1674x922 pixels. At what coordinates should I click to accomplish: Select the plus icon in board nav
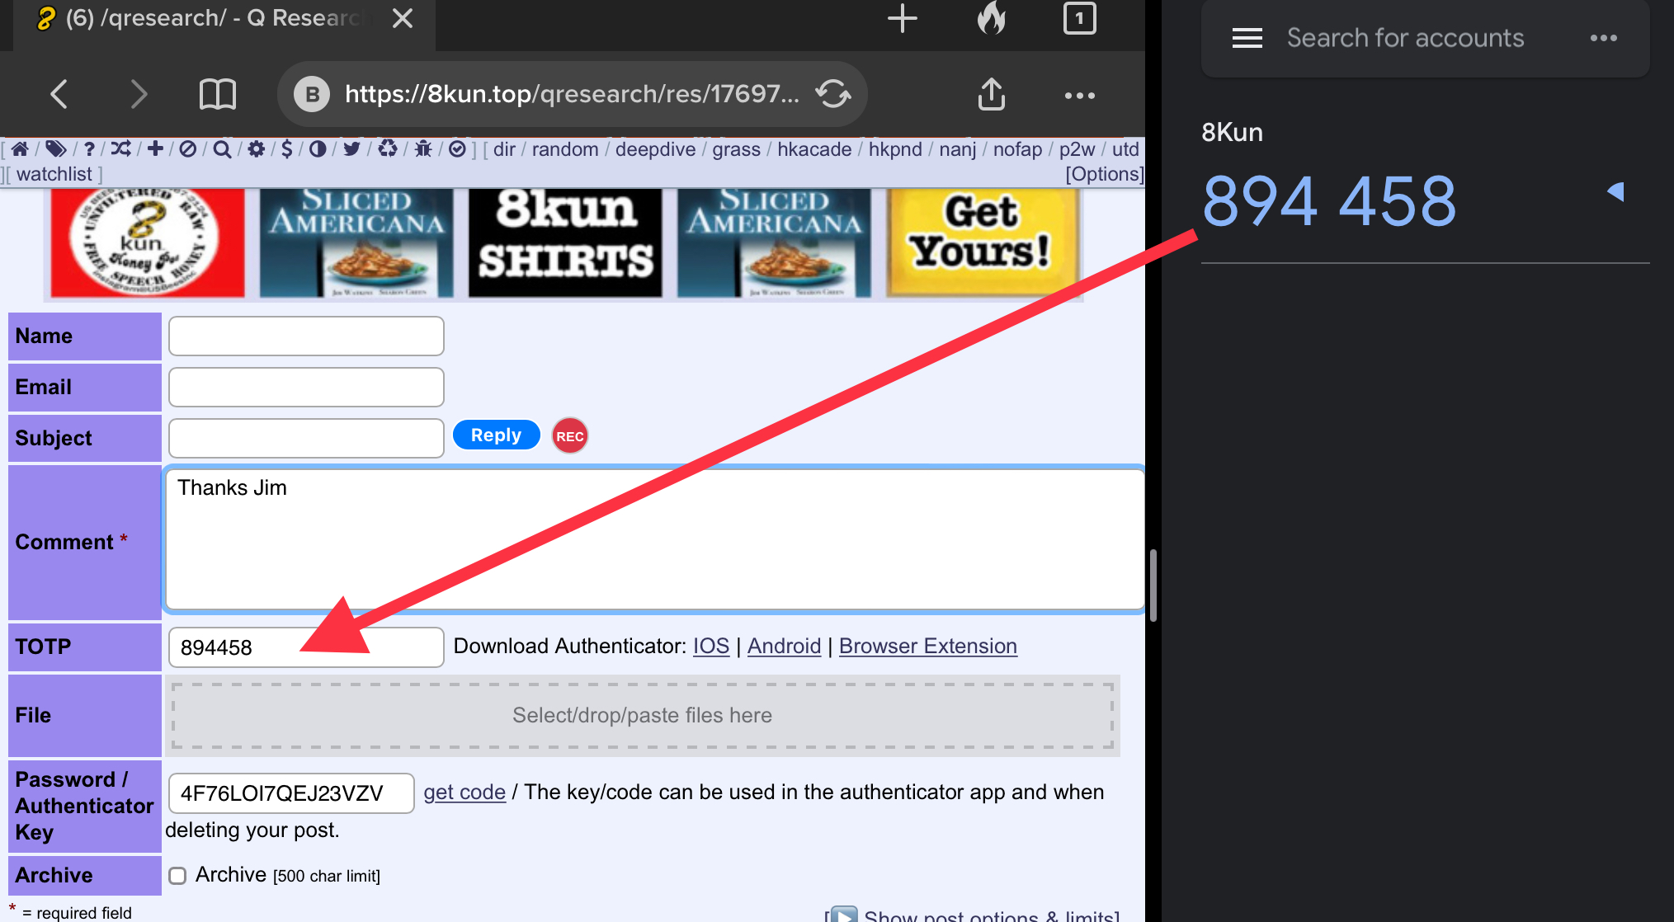pyautogui.click(x=155, y=149)
